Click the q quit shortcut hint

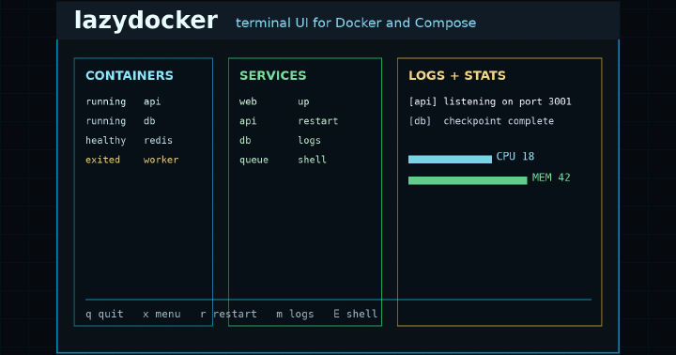(104, 314)
